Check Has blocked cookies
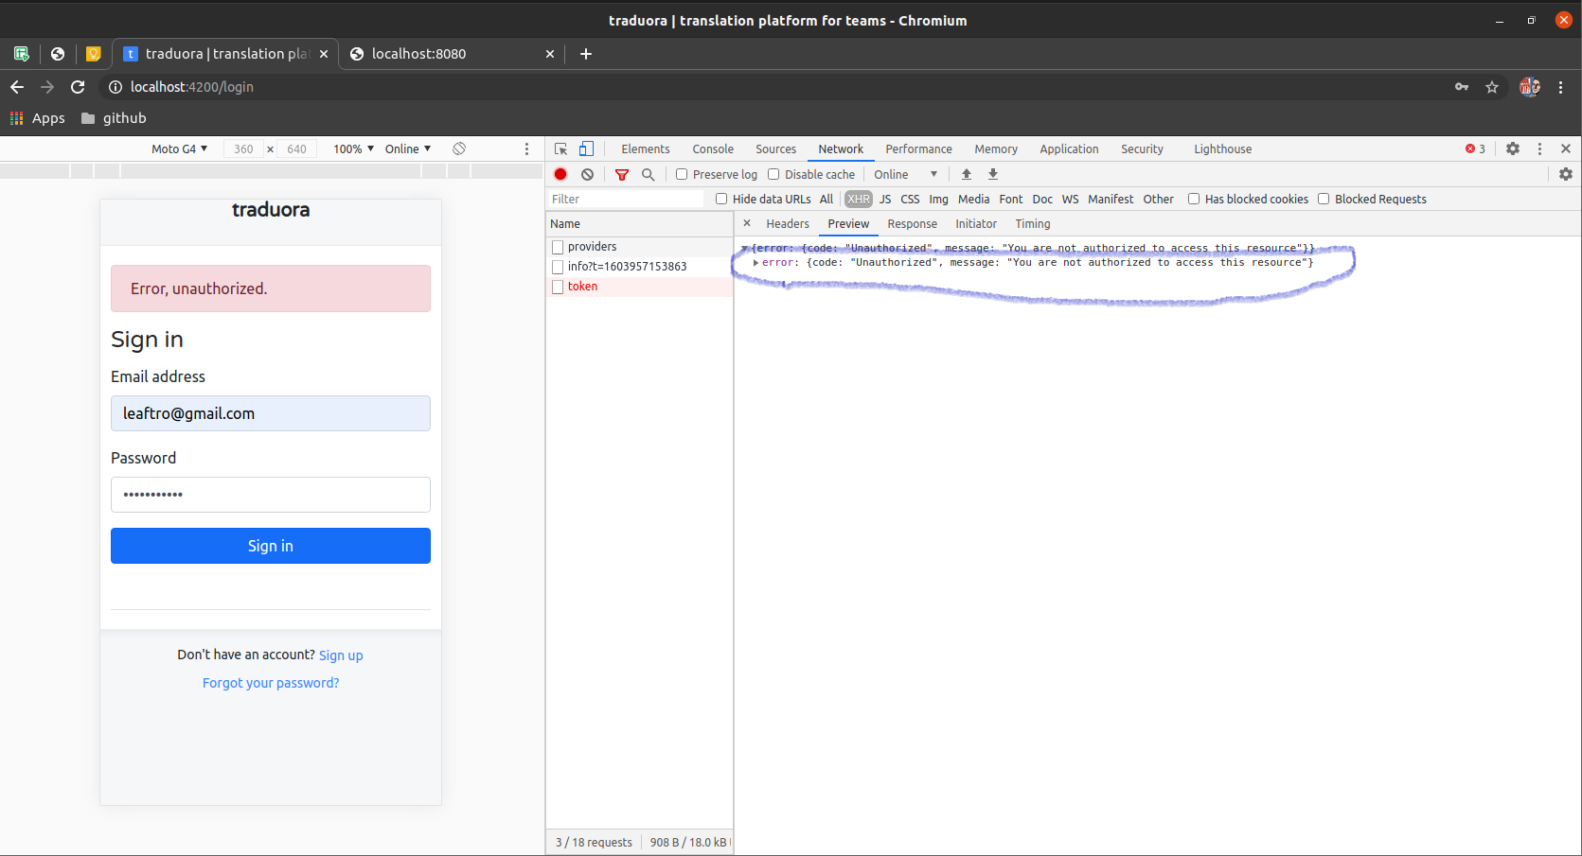The image size is (1582, 856). click(1194, 199)
